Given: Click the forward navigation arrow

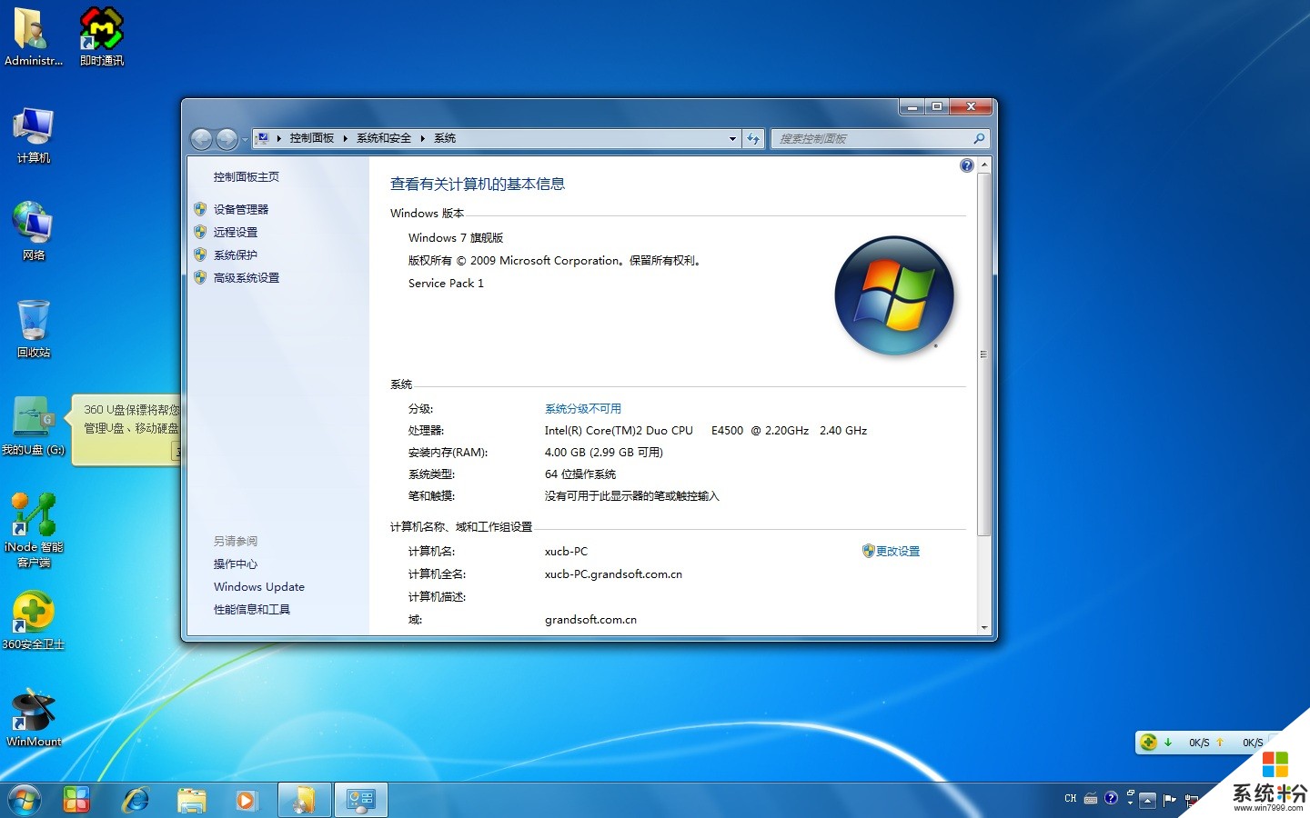Looking at the screenshot, I should [227, 138].
